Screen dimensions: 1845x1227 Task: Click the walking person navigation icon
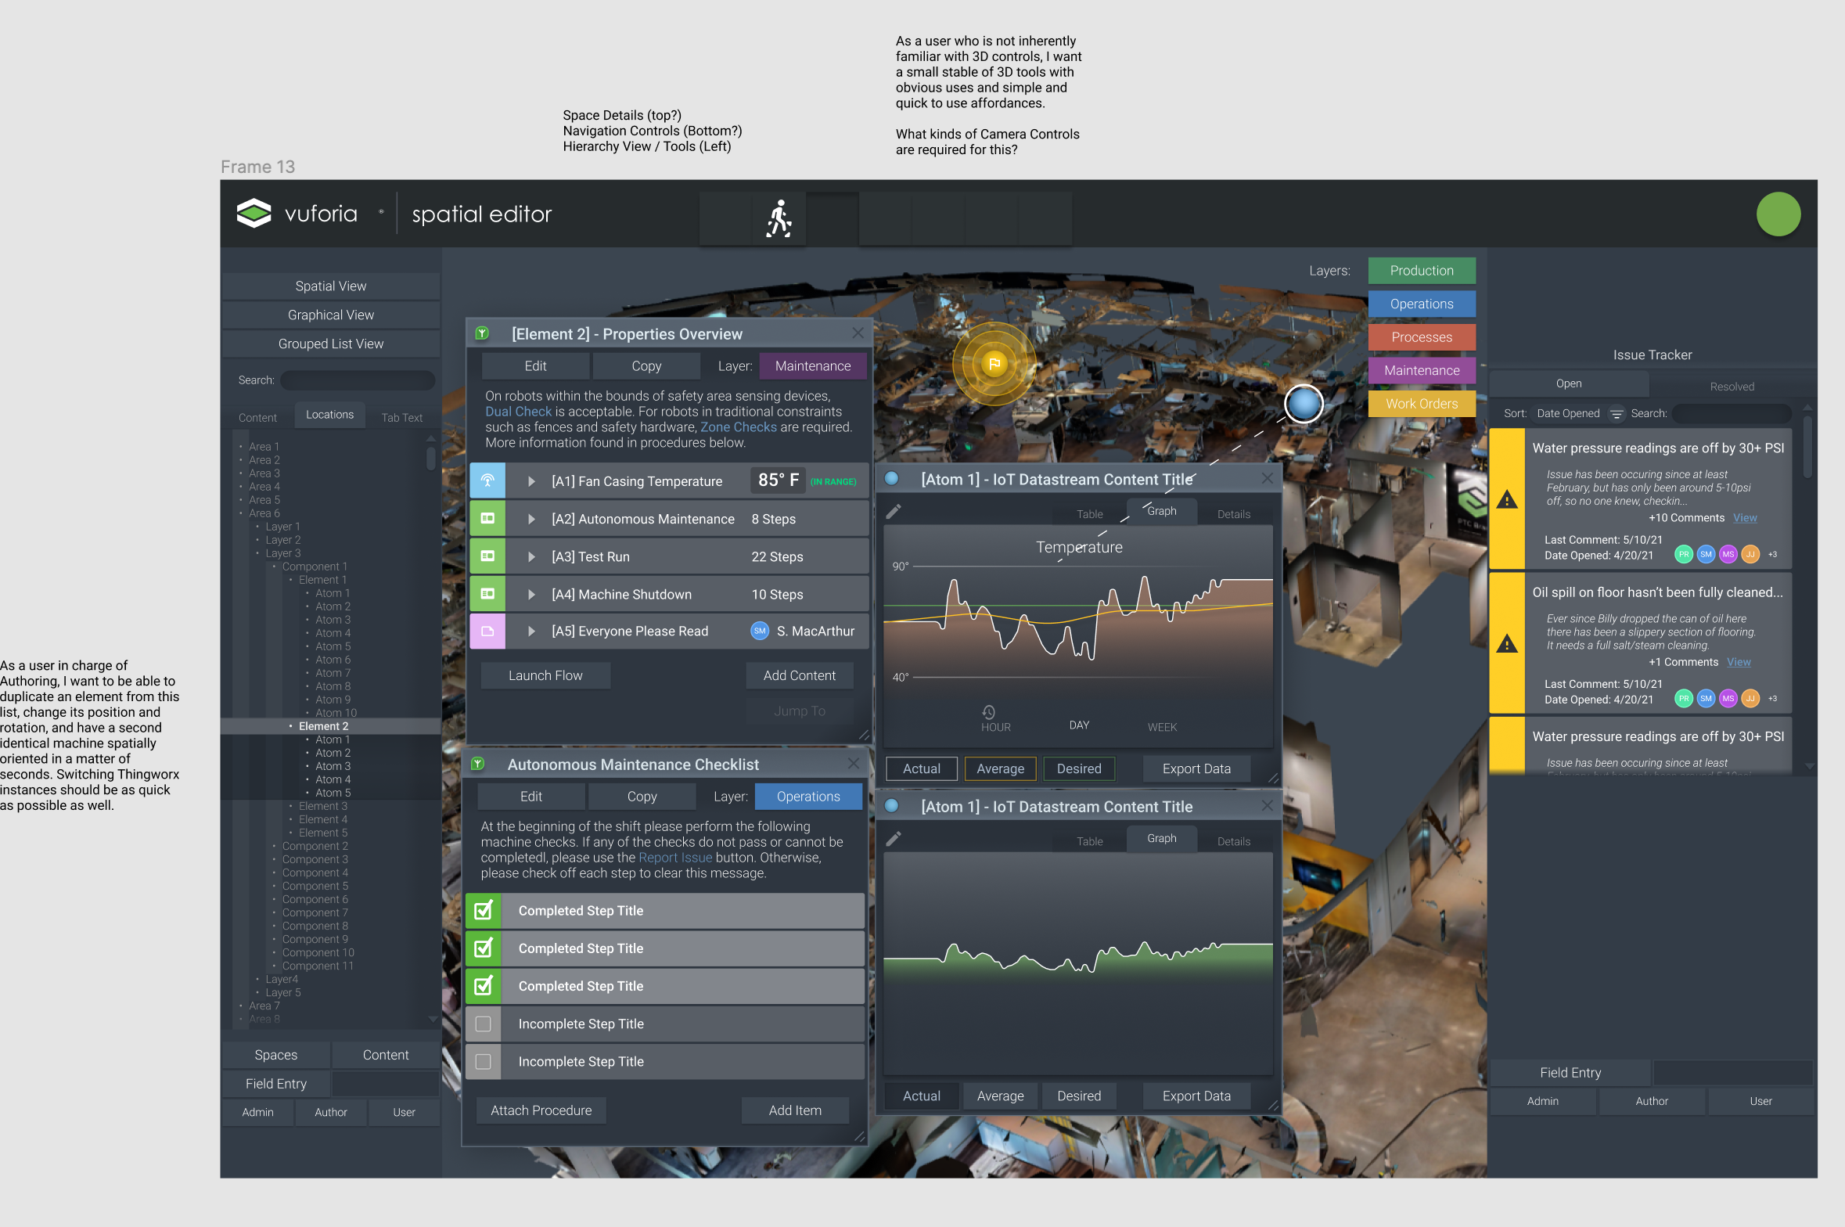779,218
